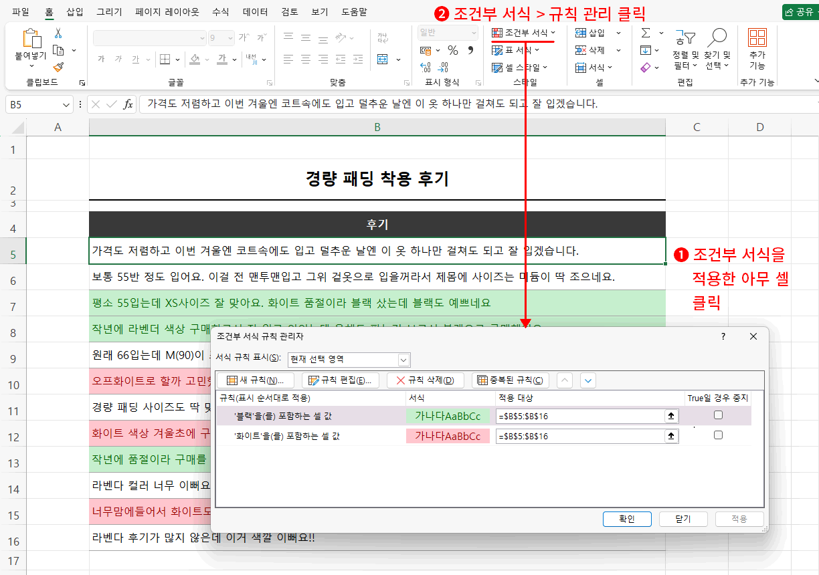Click the Edit Rule (규칙 편집) button
Screen dimensions: 819x575
[x=341, y=380]
